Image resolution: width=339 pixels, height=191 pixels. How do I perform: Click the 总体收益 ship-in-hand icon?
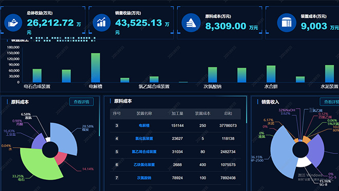tap(13, 23)
